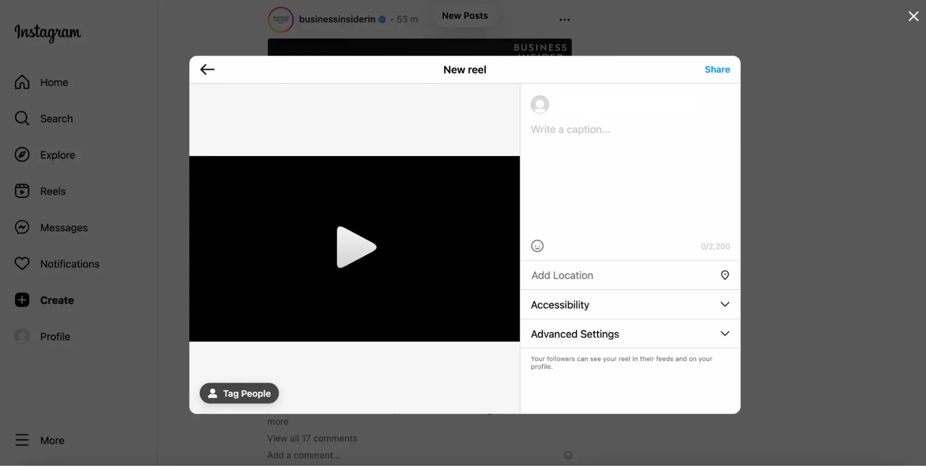Click the back arrow in New reel dialog
The height and width of the screenshot is (469, 926).
[x=207, y=69]
